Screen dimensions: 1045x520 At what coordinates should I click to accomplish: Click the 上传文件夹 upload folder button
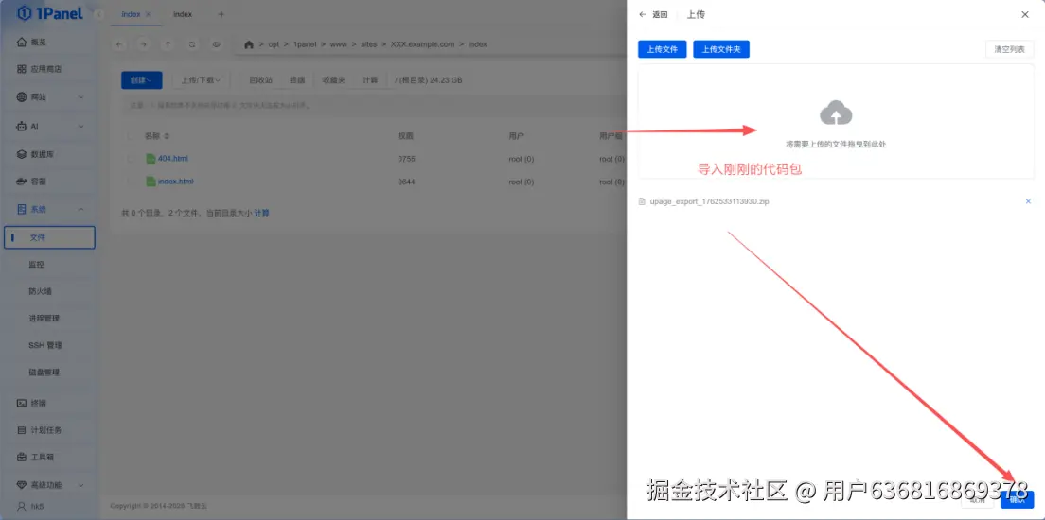click(721, 49)
